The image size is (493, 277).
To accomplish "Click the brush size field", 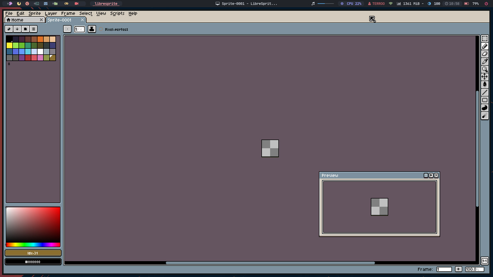I will pyautogui.click(x=79, y=29).
